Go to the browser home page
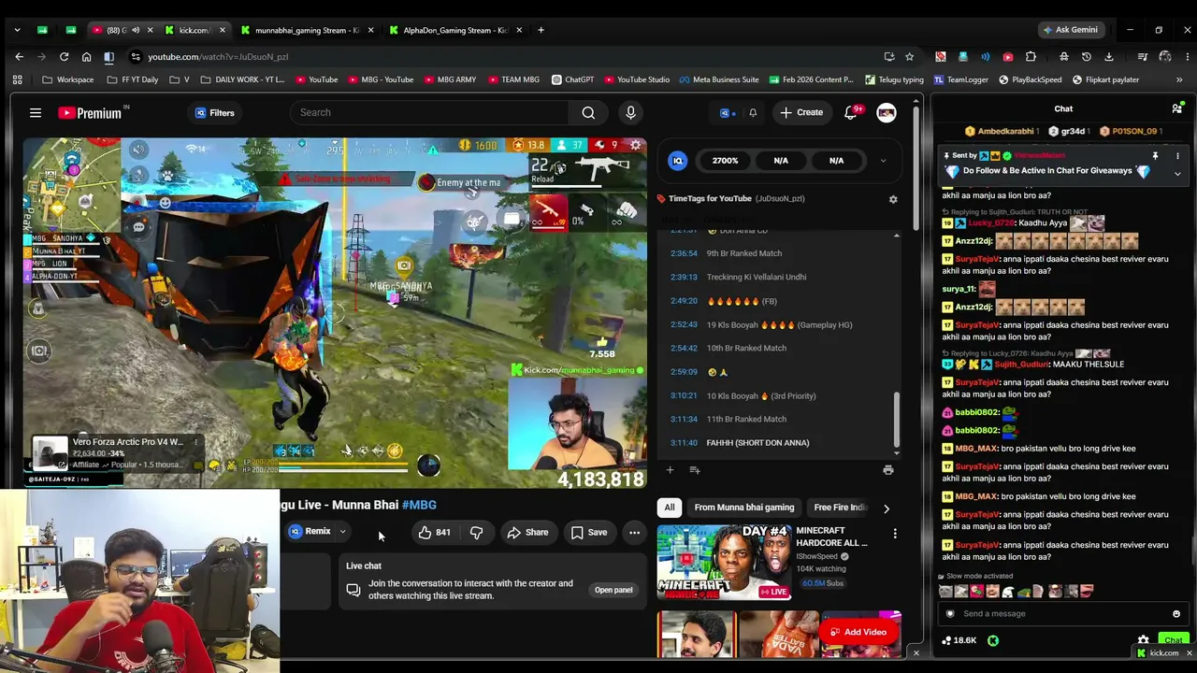The width and height of the screenshot is (1197, 673). pos(86,57)
